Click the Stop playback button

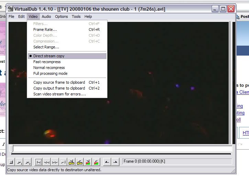coord(11,162)
